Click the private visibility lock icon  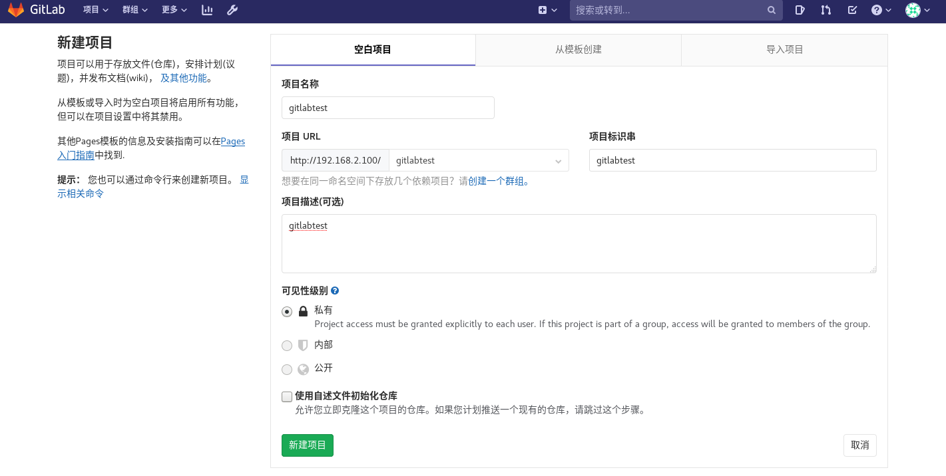pos(303,310)
